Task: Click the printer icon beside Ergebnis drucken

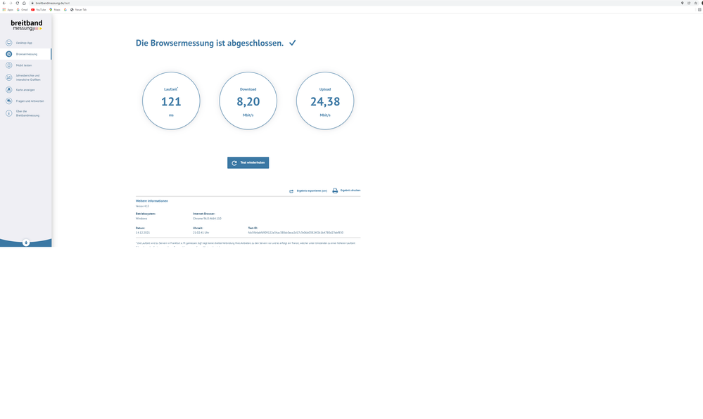Action: [335, 191]
